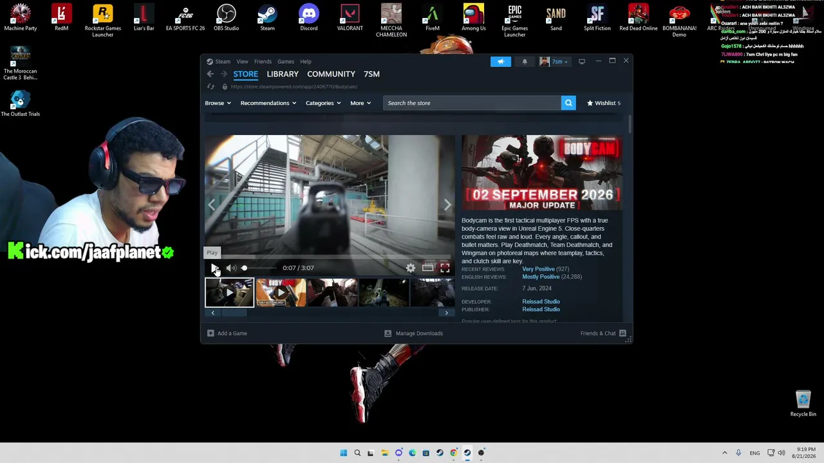Open the Help menu in Steam

306,62
